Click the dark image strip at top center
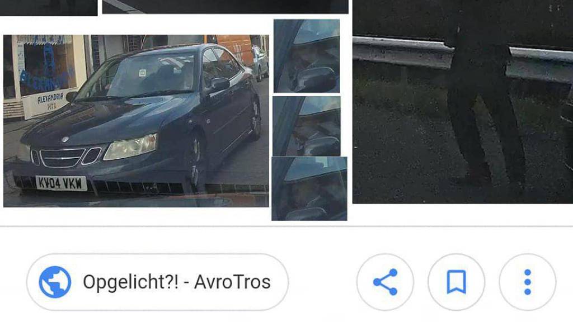The image size is (573, 327). click(x=225, y=7)
